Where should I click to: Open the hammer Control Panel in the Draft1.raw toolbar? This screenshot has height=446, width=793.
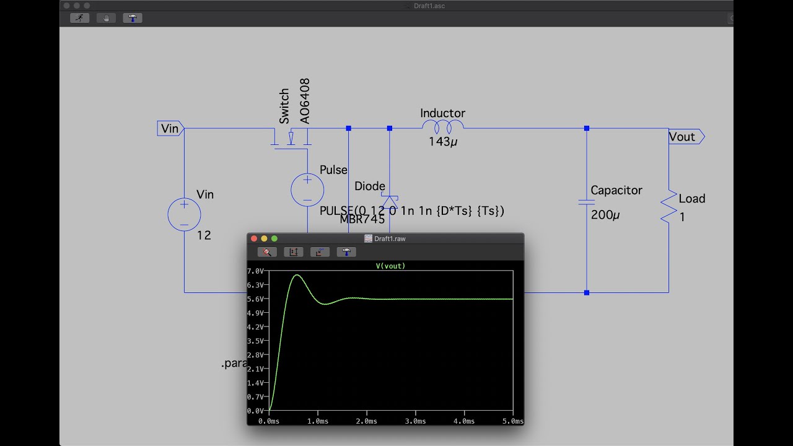[346, 252]
